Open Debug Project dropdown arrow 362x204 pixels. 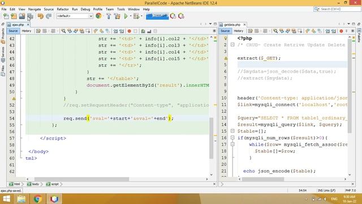pyautogui.click(x=141, y=16)
